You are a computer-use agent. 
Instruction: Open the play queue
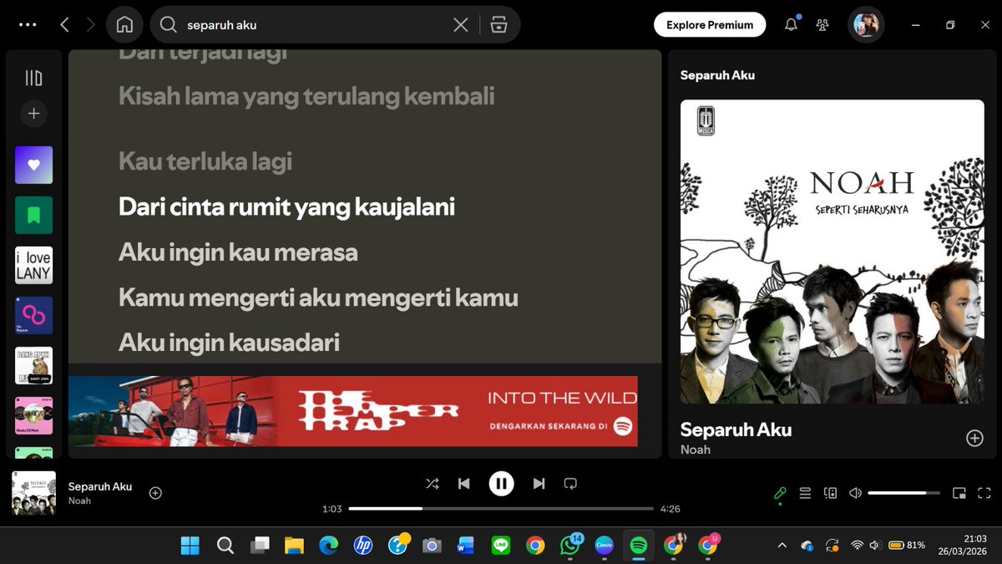tap(805, 493)
